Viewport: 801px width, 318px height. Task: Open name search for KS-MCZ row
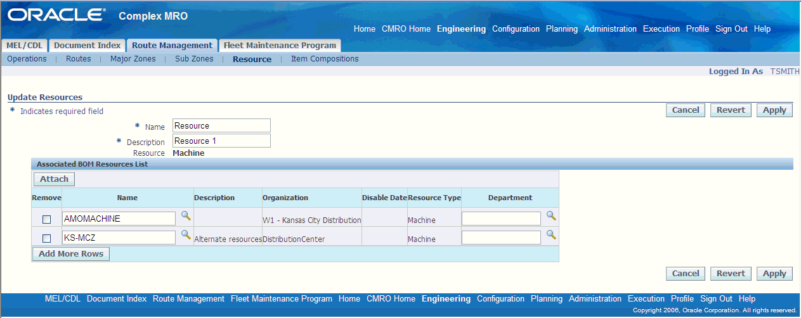click(186, 235)
